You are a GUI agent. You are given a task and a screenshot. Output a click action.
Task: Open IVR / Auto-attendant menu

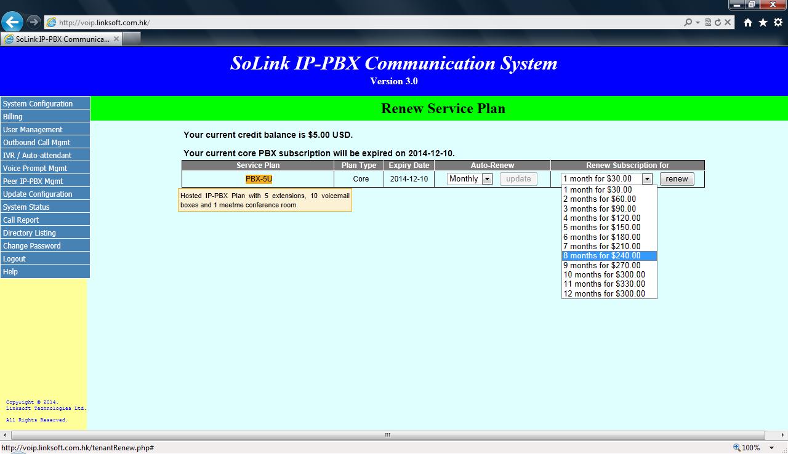(45, 156)
